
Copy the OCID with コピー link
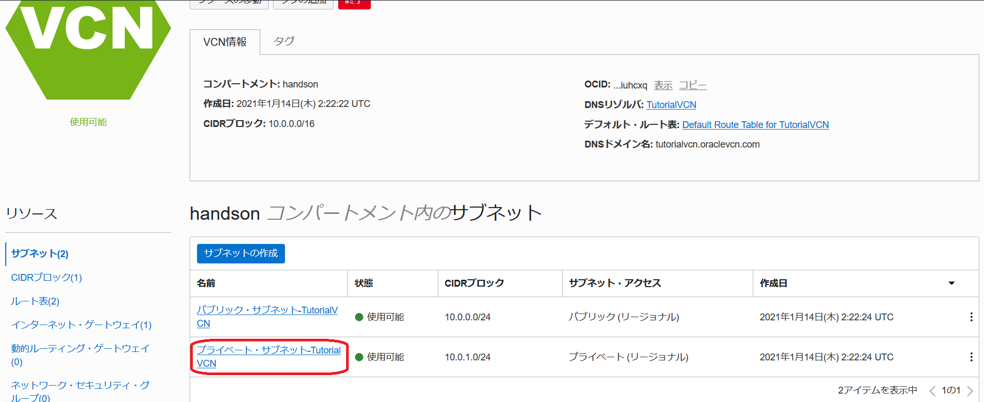pos(692,85)
